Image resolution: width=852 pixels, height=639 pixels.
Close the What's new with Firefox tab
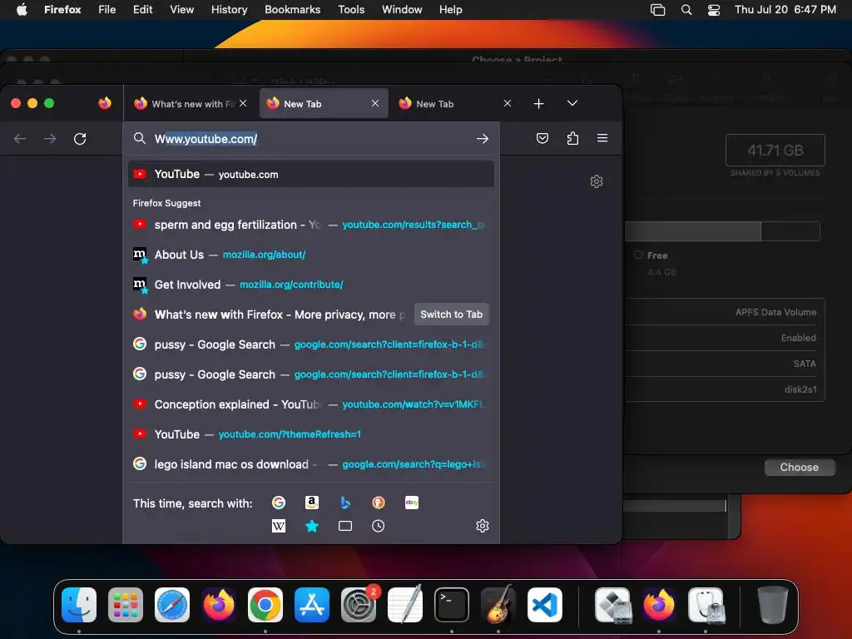(x=243, y=103)
